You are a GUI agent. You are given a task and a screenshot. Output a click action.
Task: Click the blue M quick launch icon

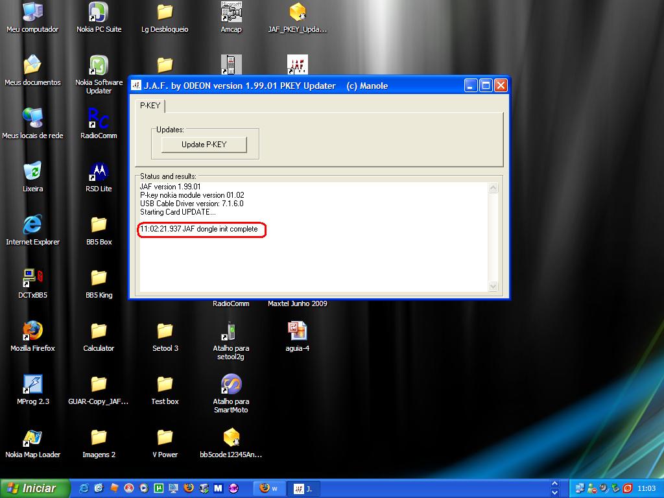[218, 488]
